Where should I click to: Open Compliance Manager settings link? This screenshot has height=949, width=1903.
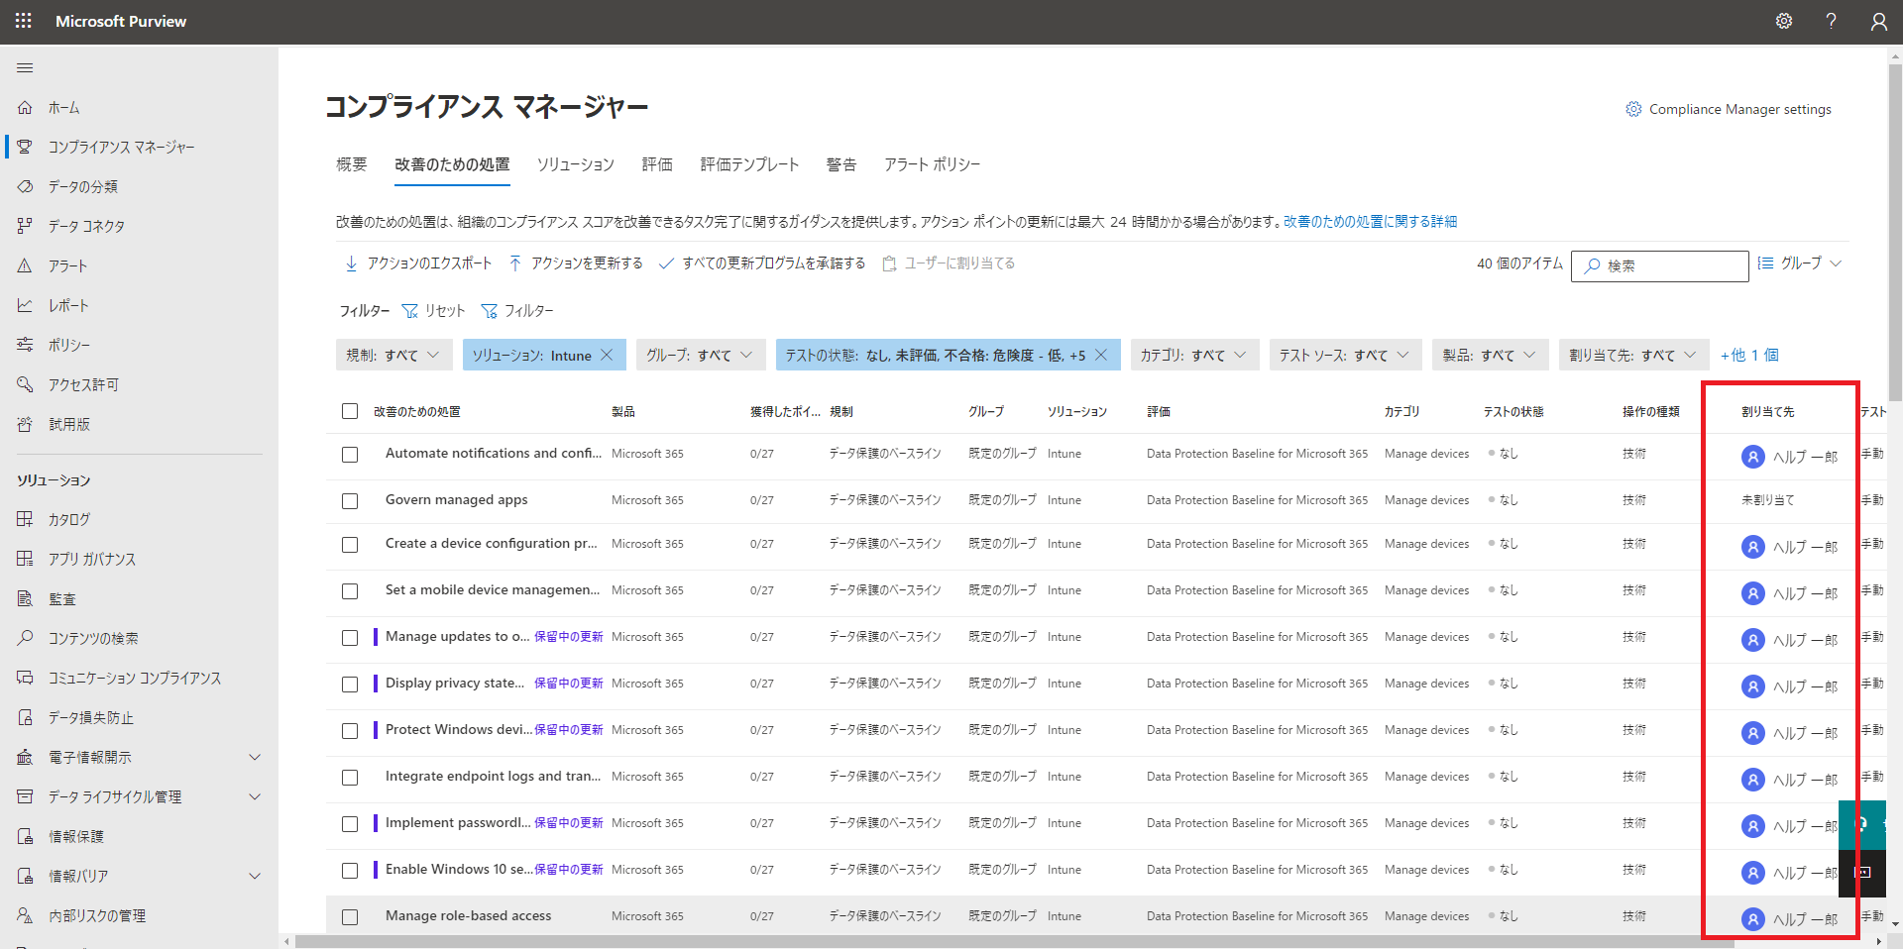click(x=1729, y=109)
